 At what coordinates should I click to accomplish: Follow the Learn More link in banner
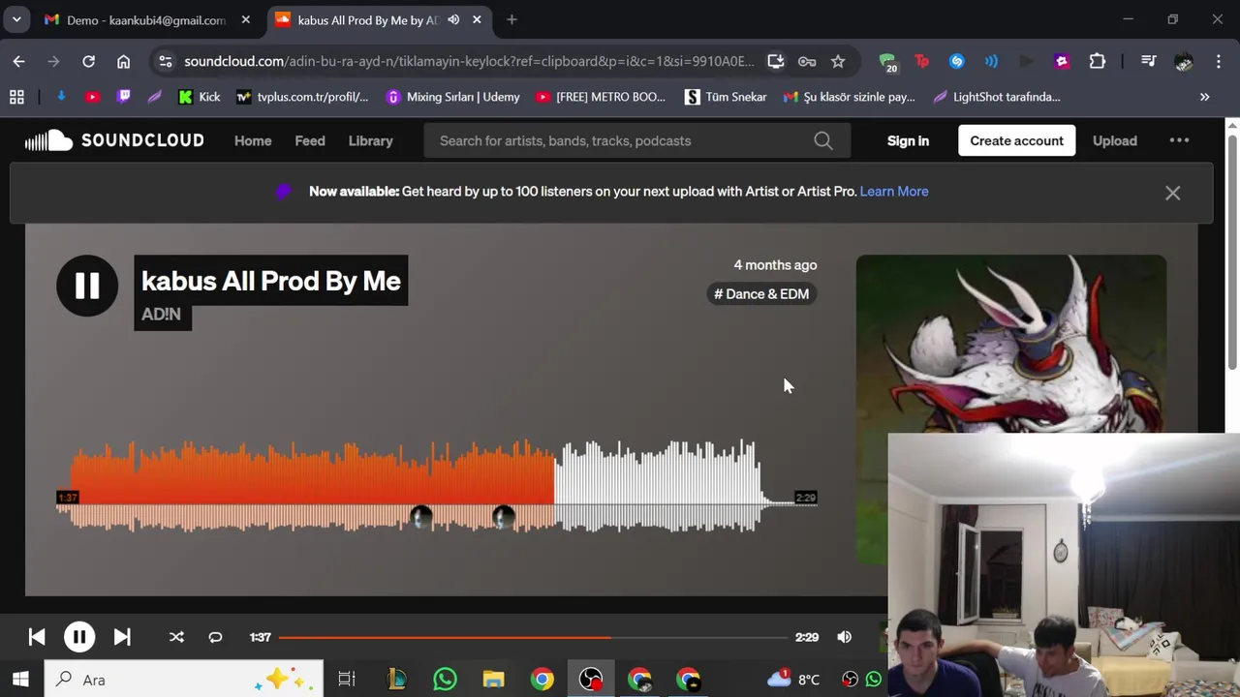tap(894, 191)
